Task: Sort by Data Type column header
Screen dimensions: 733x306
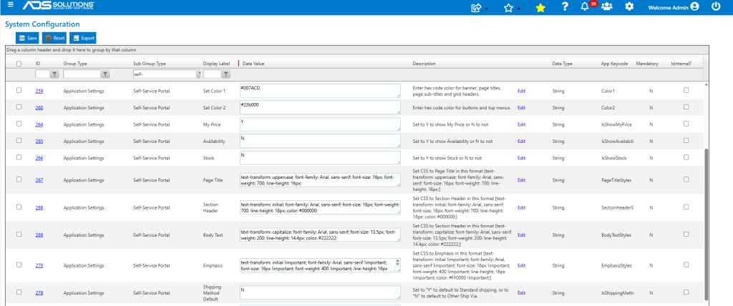Action: pos(562,64)
